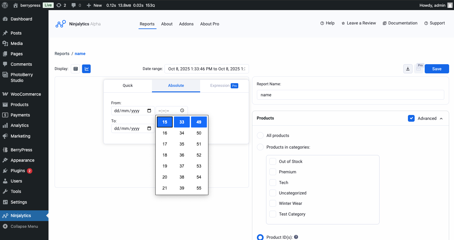
Task: Open Ninjalytics Help
Action: 327,23
